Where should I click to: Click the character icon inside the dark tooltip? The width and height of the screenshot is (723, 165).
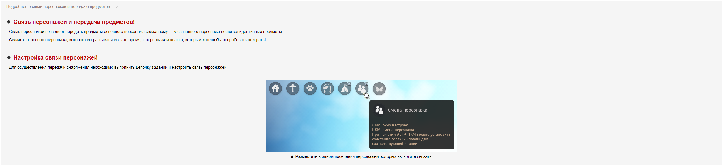coord(379,110)
